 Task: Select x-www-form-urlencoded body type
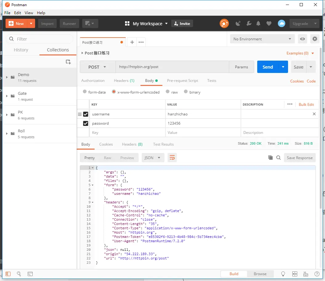tap(114, 91)
